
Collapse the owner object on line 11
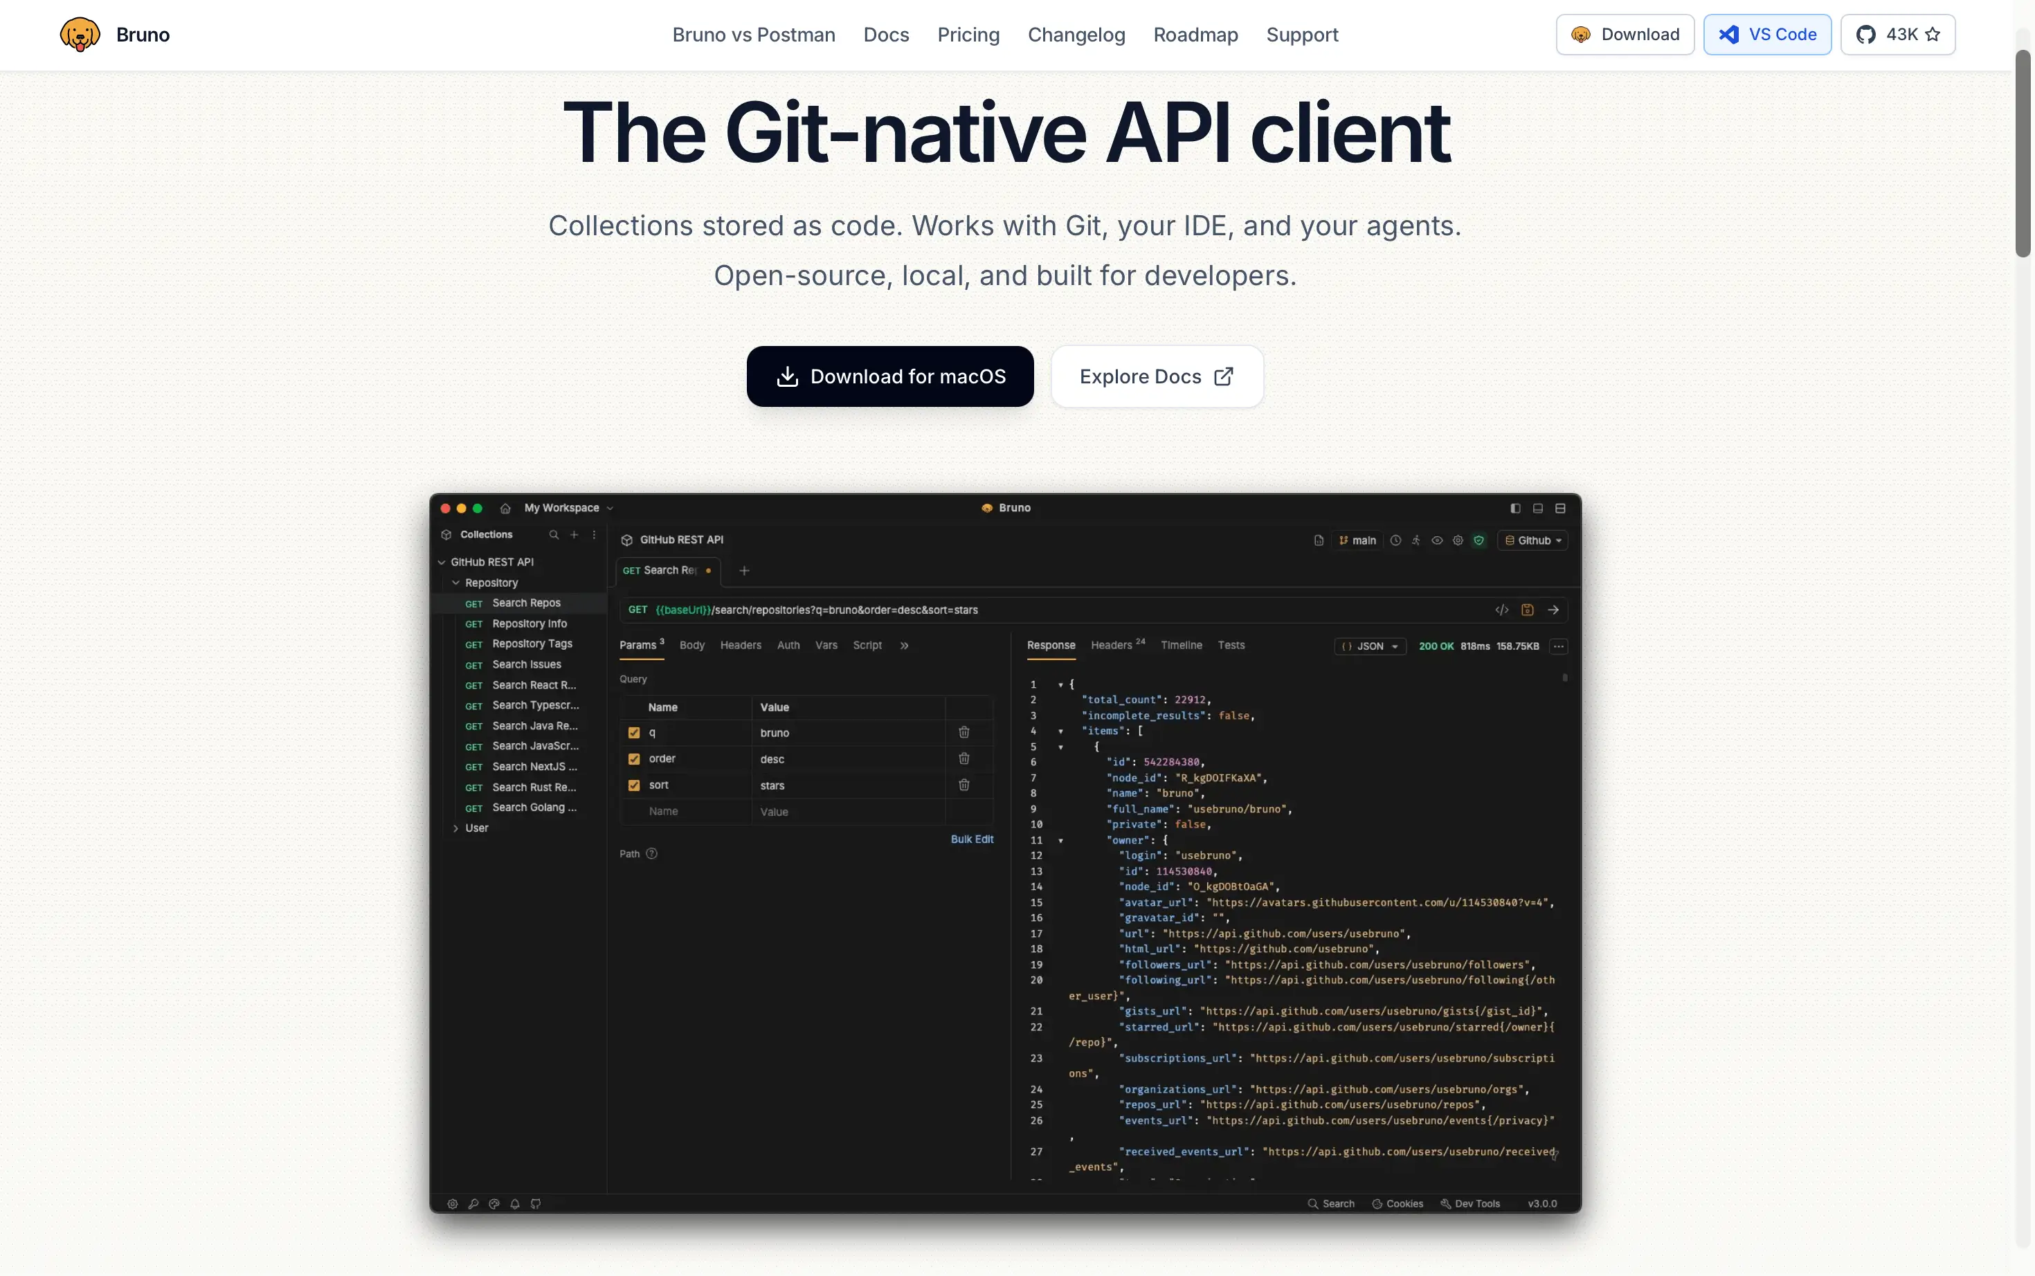(x=1061, y=841)
